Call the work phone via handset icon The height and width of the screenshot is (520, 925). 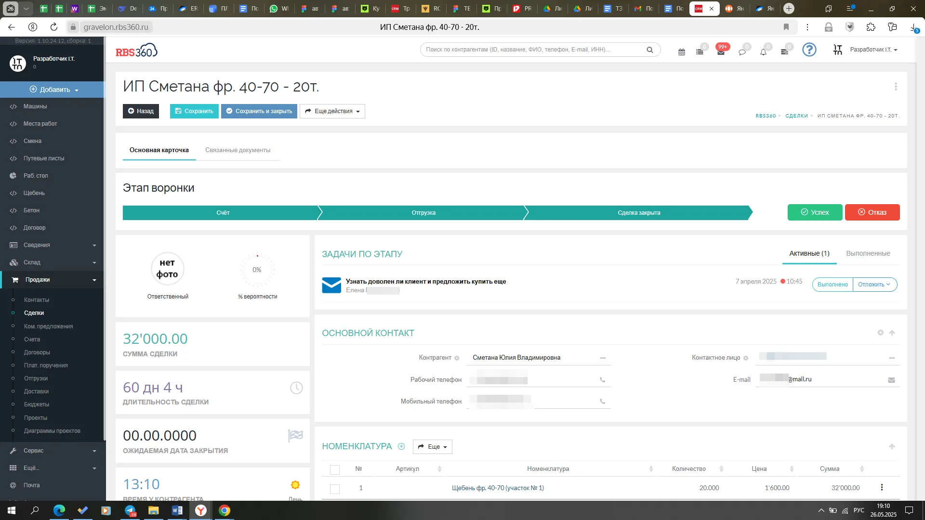602,380
